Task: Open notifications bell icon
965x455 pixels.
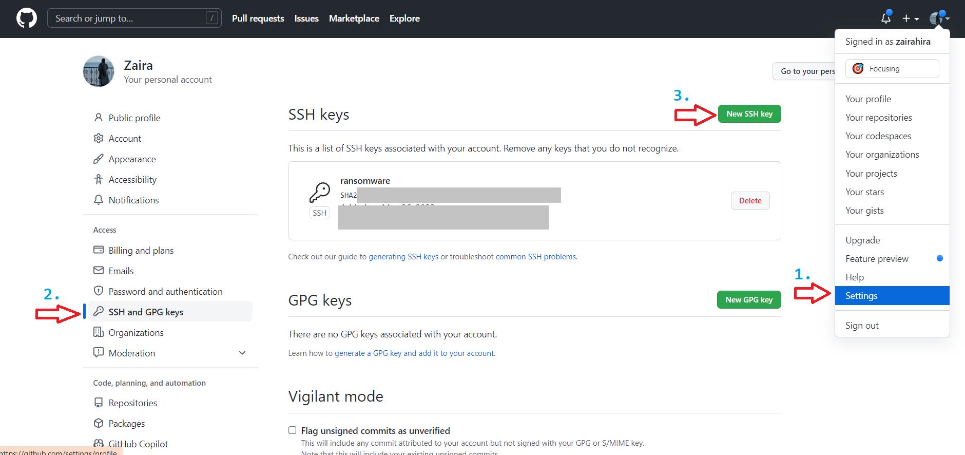Action: coord(886,18)
